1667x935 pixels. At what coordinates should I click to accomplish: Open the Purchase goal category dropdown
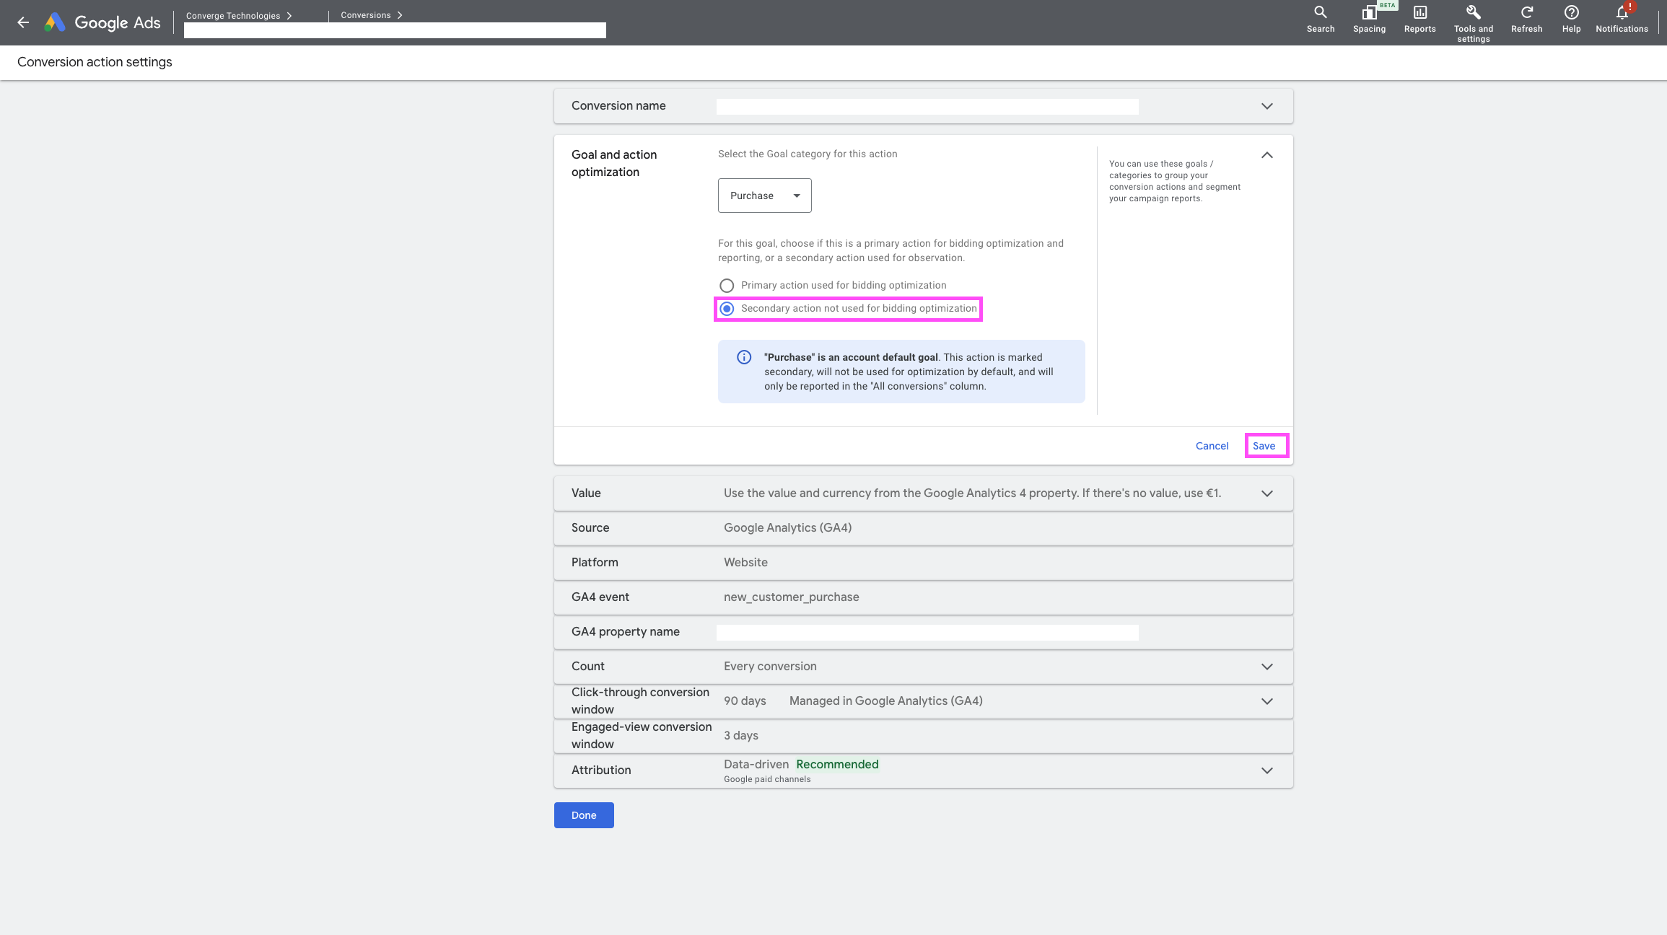coord(764,196)
